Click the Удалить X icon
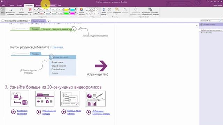 point(109,10)
